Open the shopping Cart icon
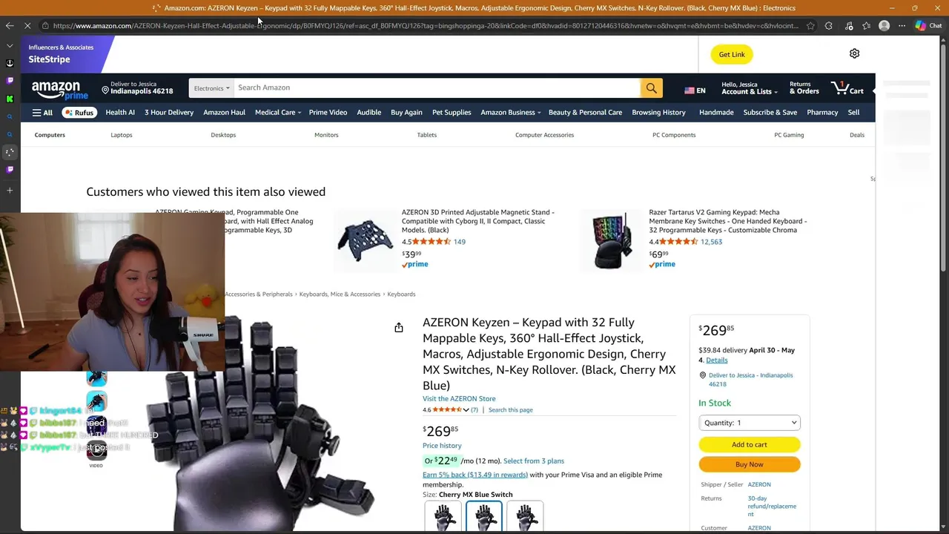949x534 pixels. 847,88
